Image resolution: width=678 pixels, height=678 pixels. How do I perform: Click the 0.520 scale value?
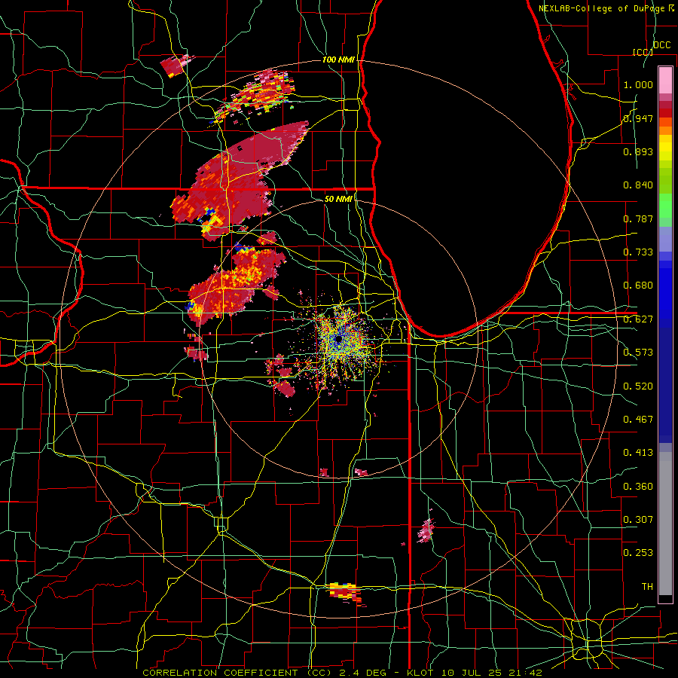coord(638,386)
